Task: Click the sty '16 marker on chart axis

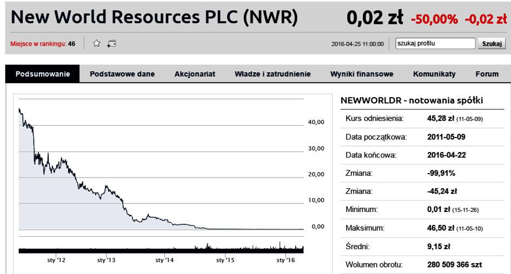Action: tap(286, 260)
